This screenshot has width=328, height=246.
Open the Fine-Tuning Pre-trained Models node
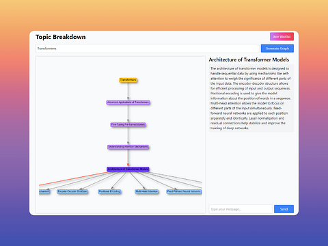[x=128, y=124]
